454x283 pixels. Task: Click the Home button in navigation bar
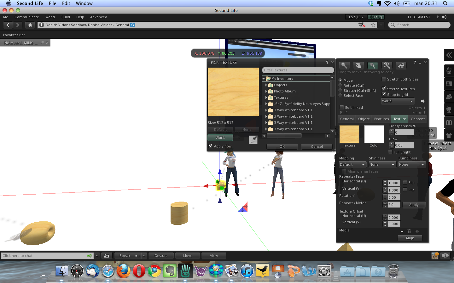30,25
